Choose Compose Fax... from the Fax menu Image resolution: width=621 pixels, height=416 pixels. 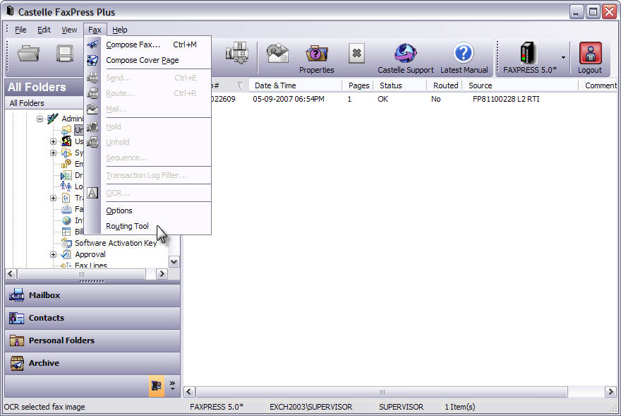pos(147,44)
